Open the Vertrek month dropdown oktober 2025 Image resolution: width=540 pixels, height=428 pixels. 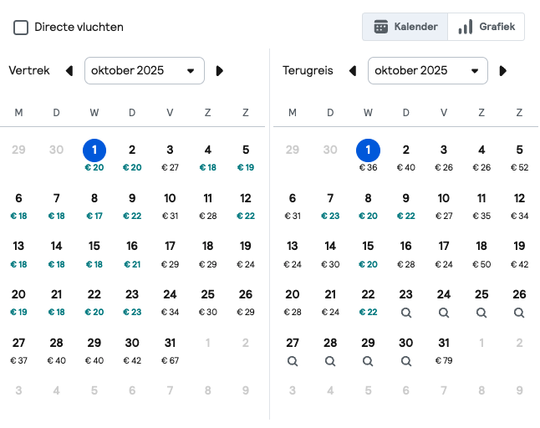145,70
